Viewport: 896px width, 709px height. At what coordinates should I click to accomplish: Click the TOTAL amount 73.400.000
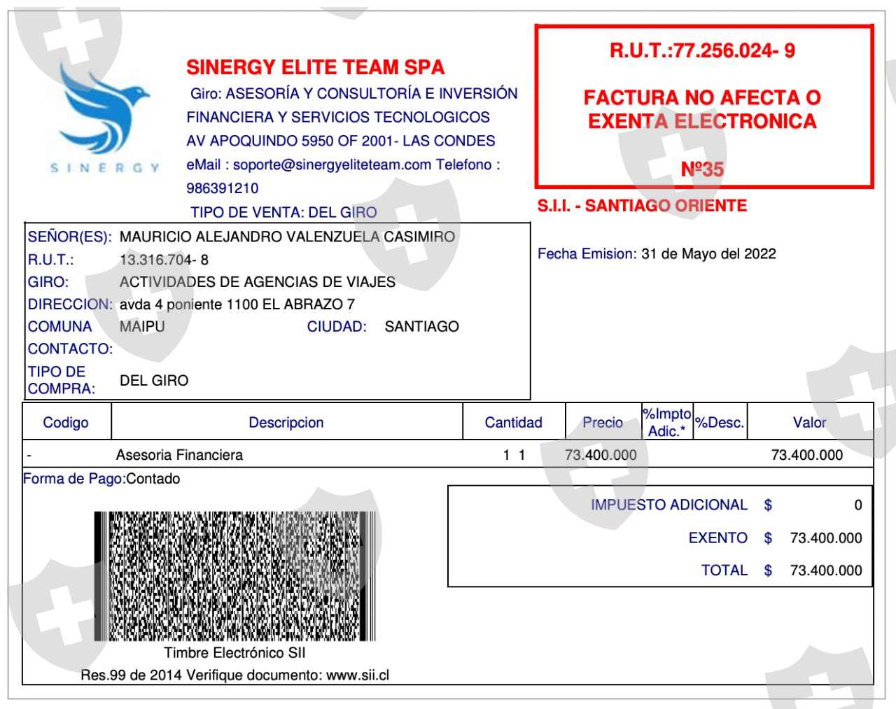(826, 570)
